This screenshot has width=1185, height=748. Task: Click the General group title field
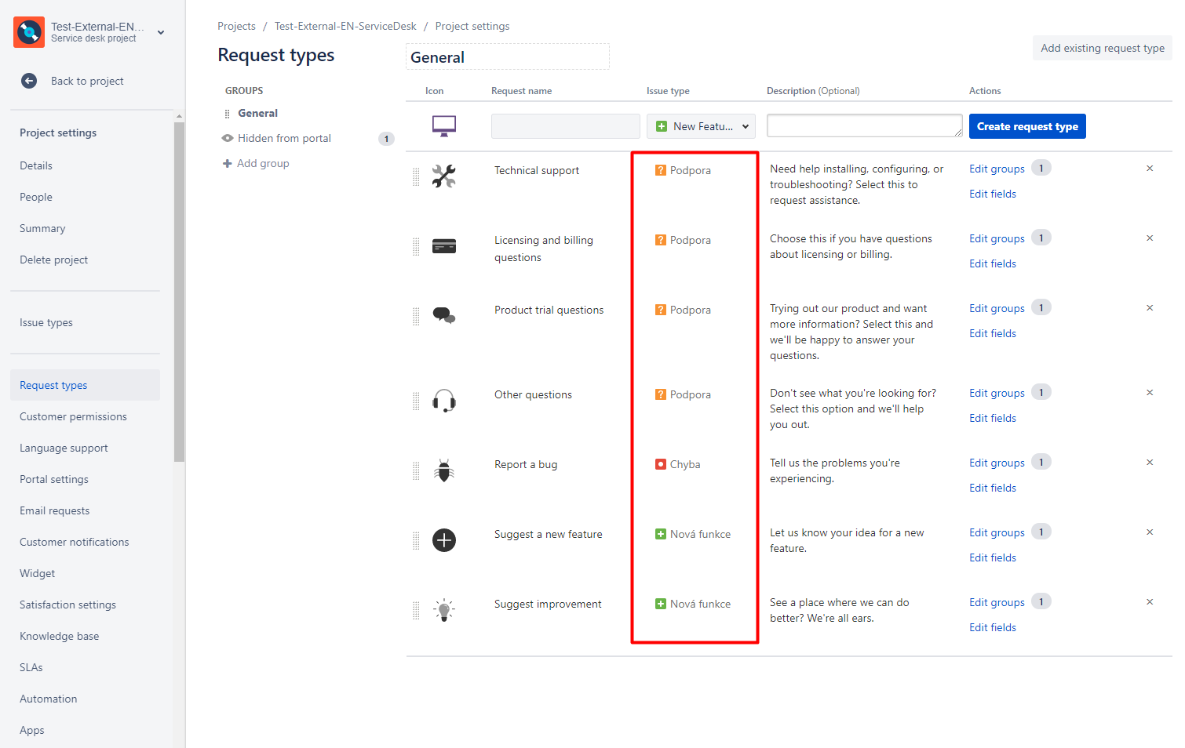tap(508, 56)
